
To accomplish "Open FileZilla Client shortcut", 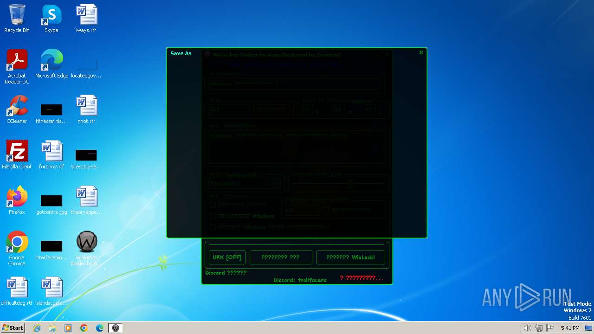I will click(x=17, y=155).
